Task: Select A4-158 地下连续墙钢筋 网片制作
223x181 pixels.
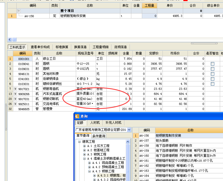Action: [178, 146]
